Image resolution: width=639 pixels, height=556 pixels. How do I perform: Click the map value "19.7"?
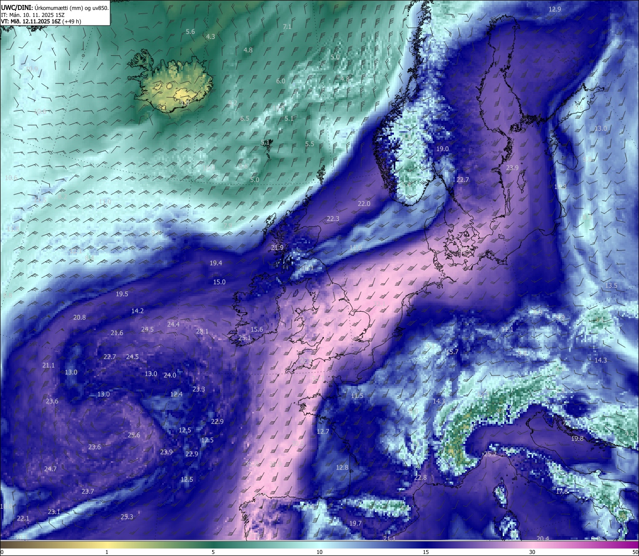(355, 524)
